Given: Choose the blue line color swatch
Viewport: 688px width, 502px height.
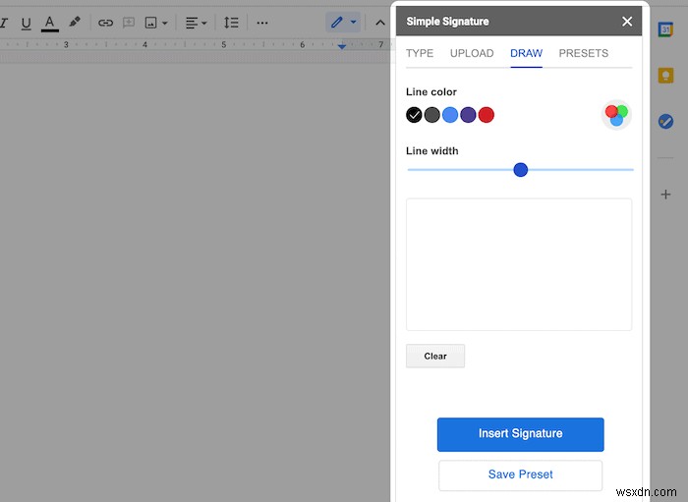Looking at the screenshot, I should pyautogui.click(x=450, y=115).
